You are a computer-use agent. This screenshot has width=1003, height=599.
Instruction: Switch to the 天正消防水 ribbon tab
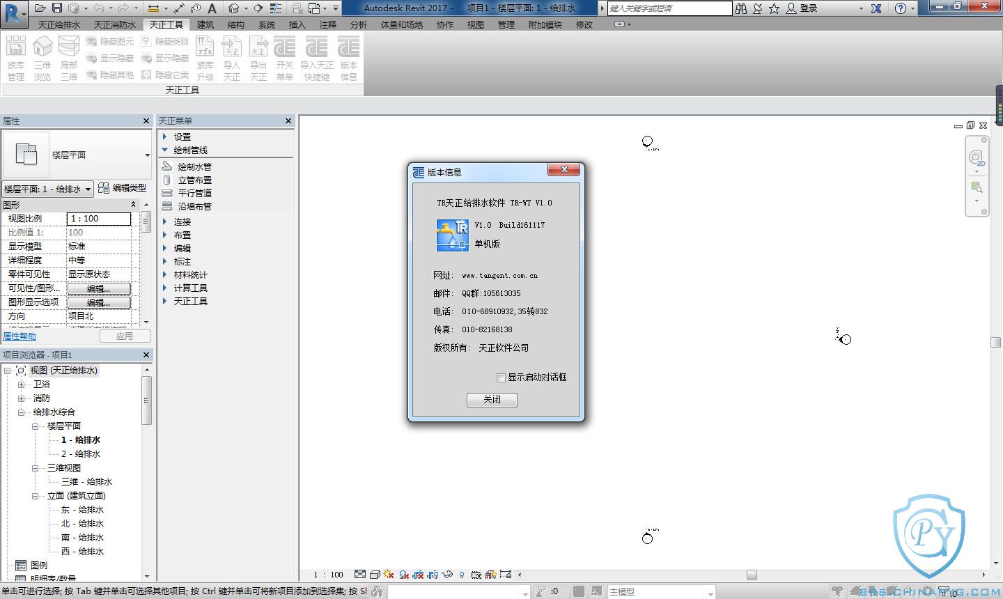[115, 24]
